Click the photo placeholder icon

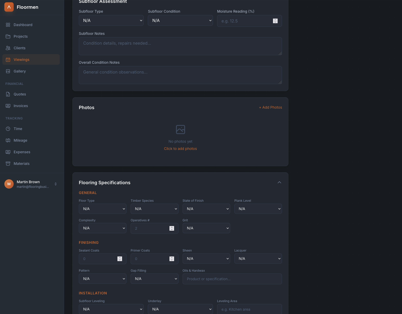(x=180, y=130)
